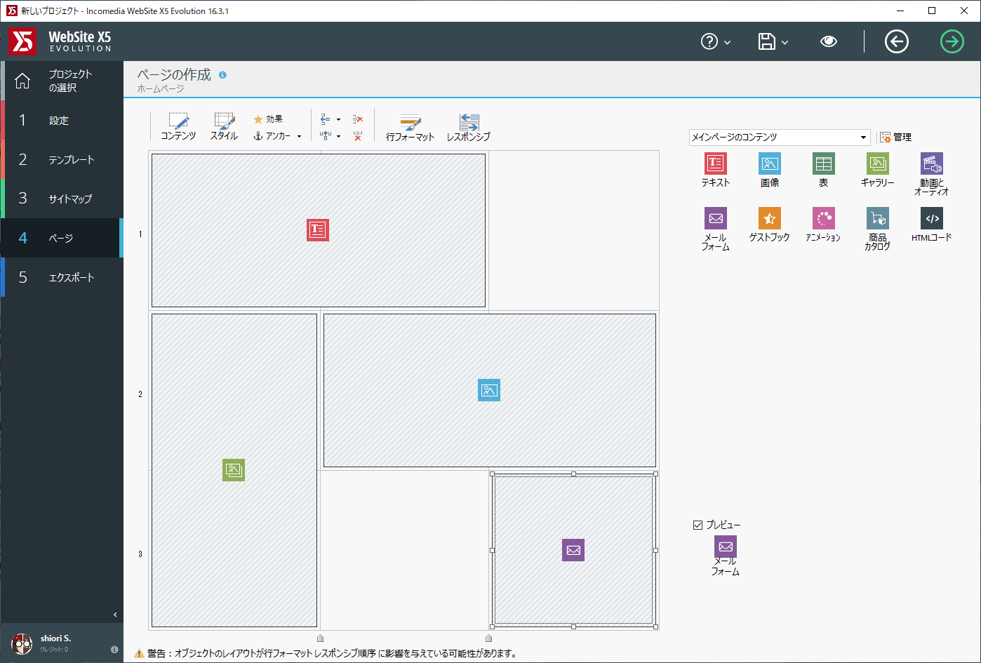Viewport: 981px width, 663px height.
Task: Open the help menu dropdown
Action: pos(727,43)
